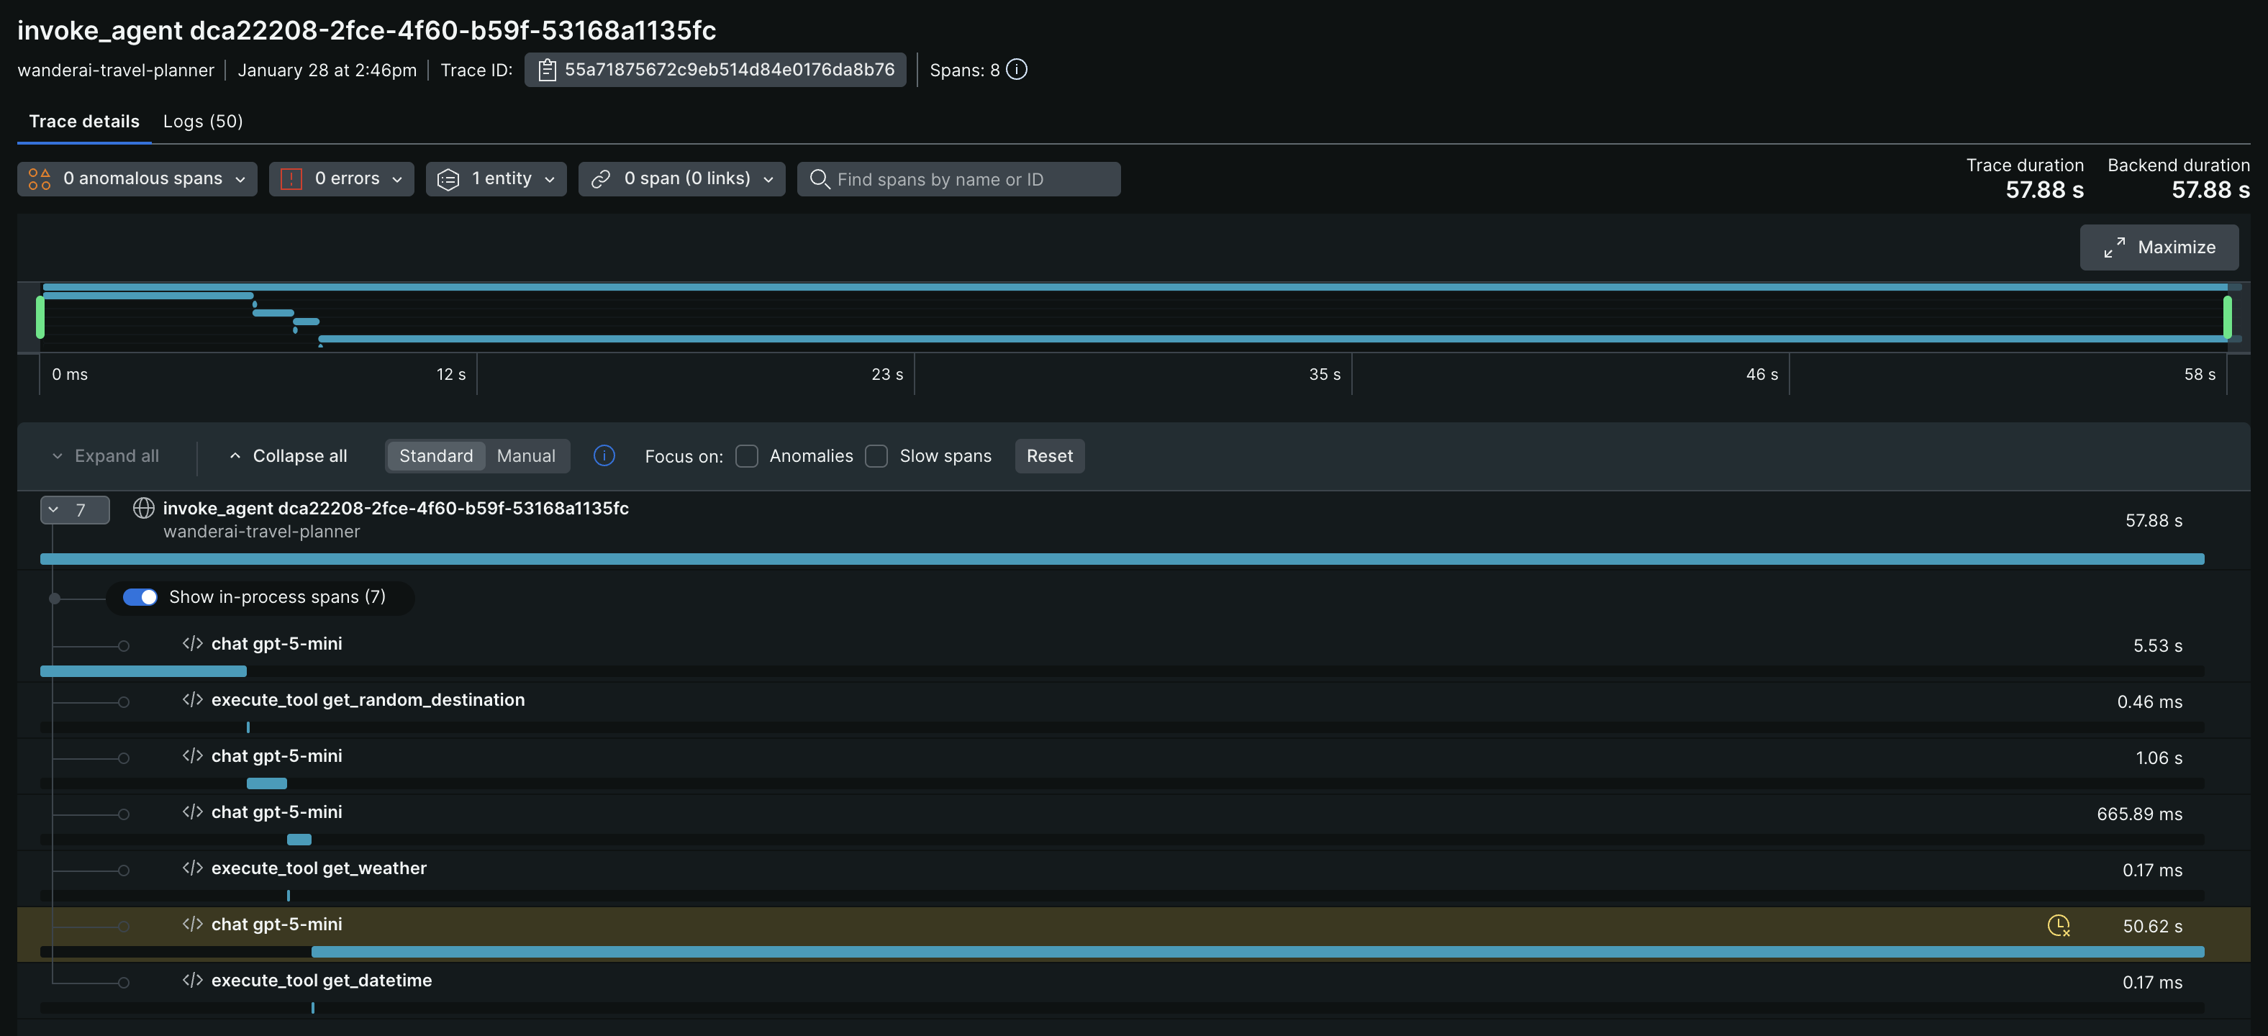Click the info icon next to Spans: 8
Screen dimensions: 2268x1036
1016,70
